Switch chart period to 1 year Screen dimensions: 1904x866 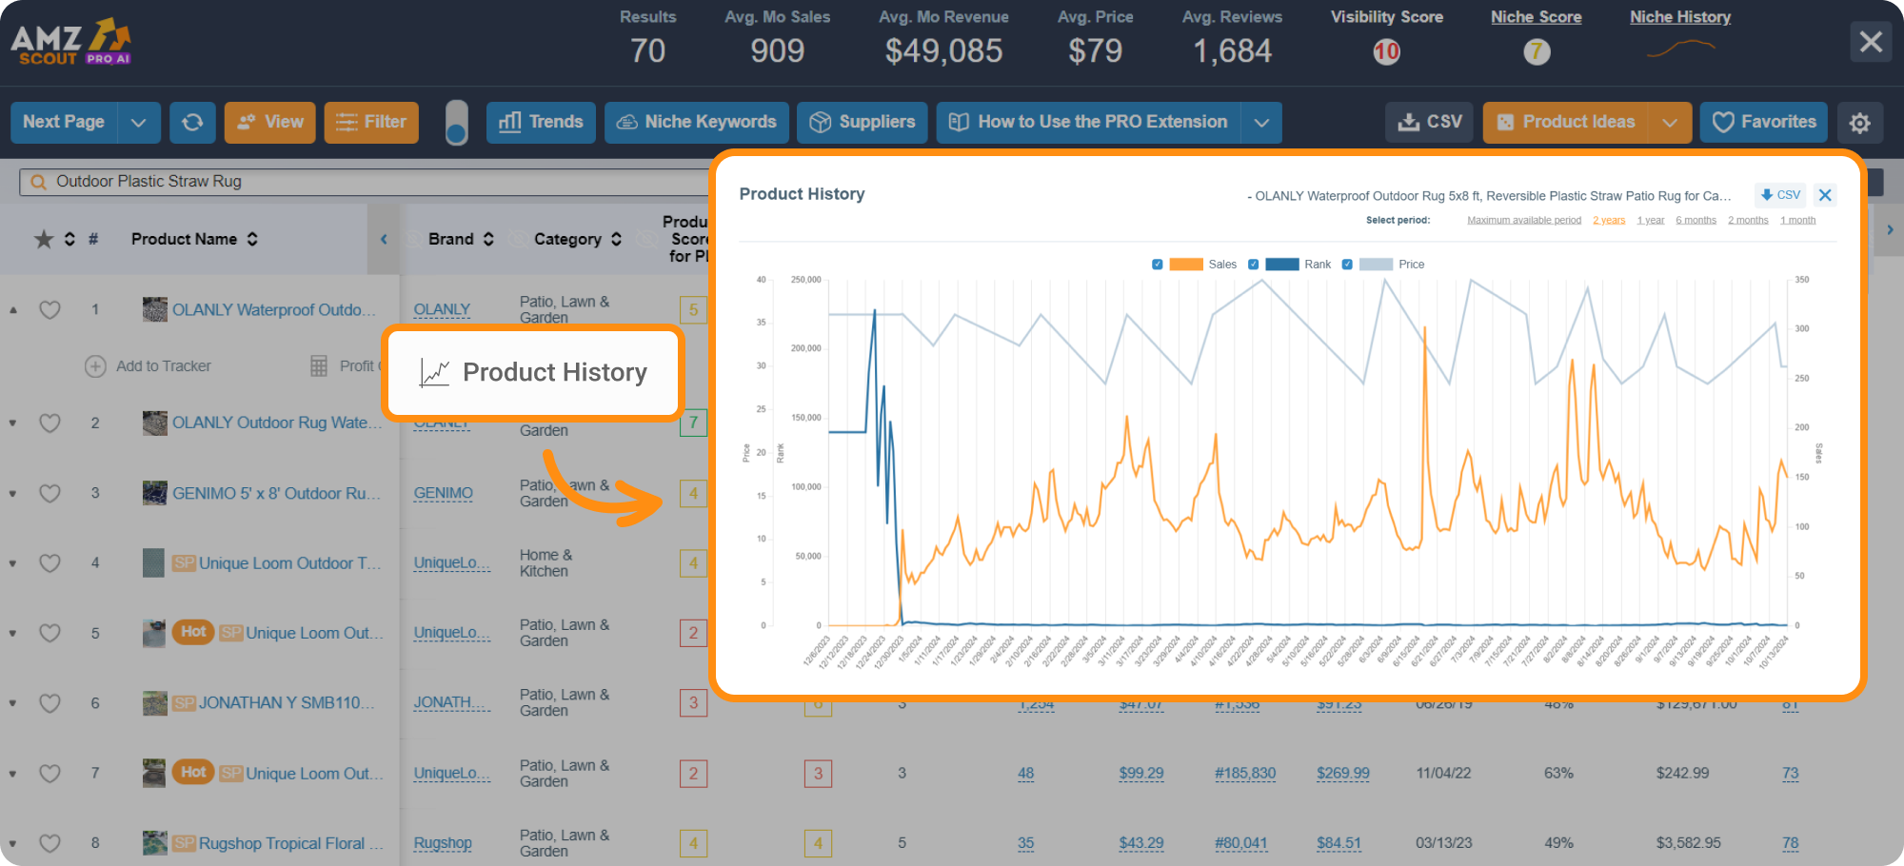pos(1651,219)
